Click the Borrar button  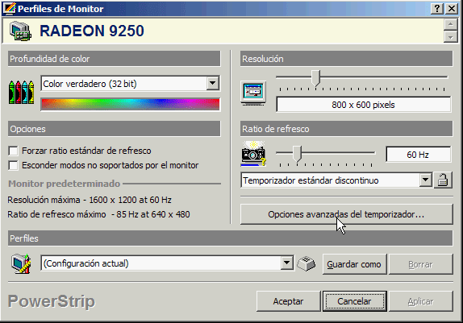pyautogui.click(x=420, y=264)
